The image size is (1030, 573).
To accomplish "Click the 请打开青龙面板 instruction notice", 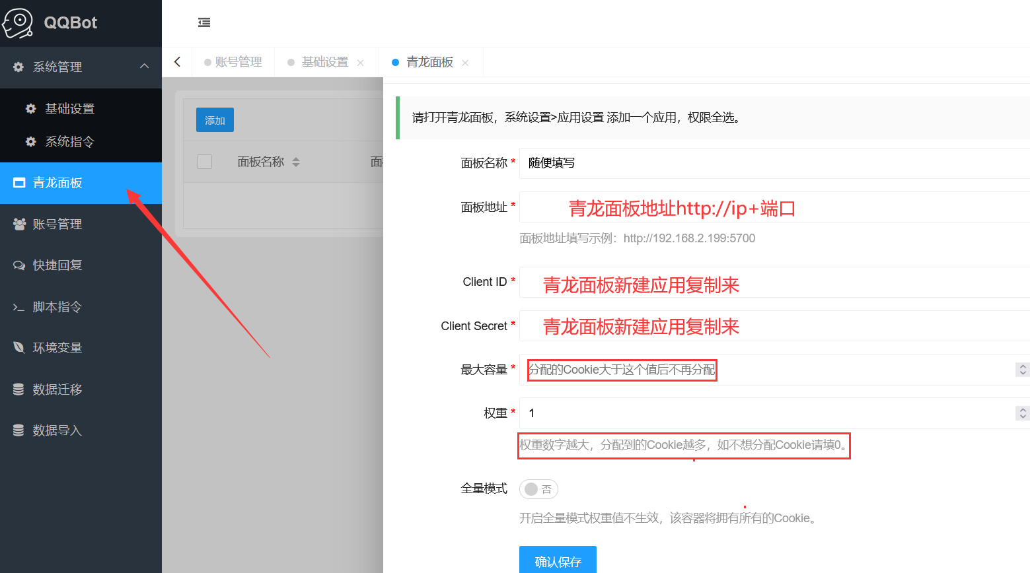I will [x=713, y=118].
